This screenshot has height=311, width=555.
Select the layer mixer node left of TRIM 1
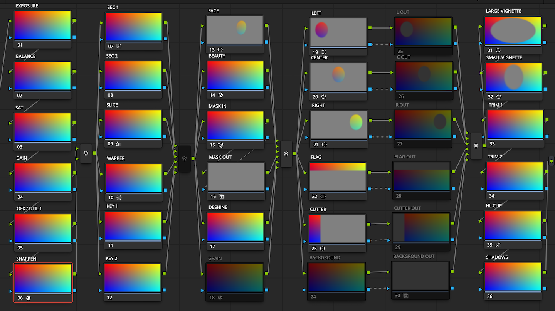476,146
